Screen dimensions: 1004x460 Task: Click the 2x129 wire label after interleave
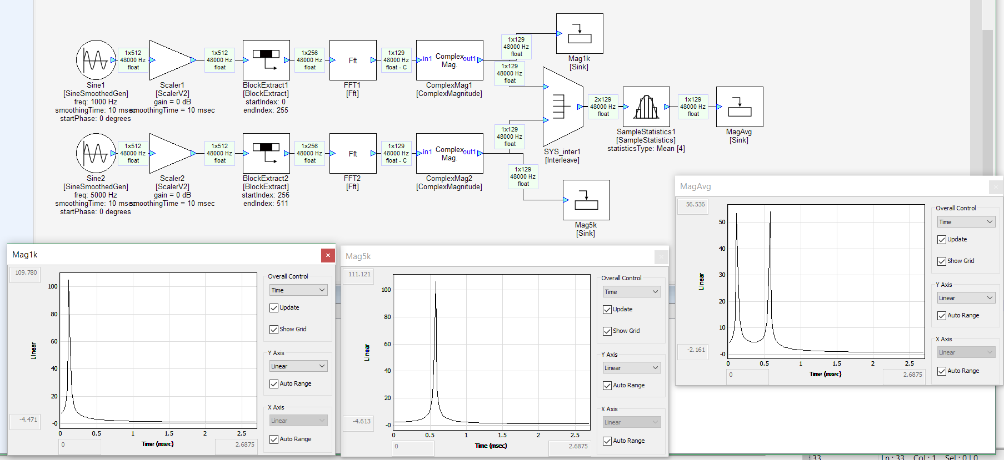coord(603,107)
